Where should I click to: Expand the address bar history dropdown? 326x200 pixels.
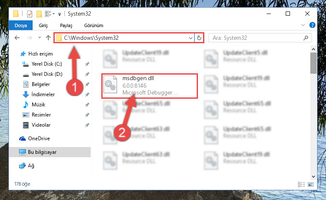(190, 38)
